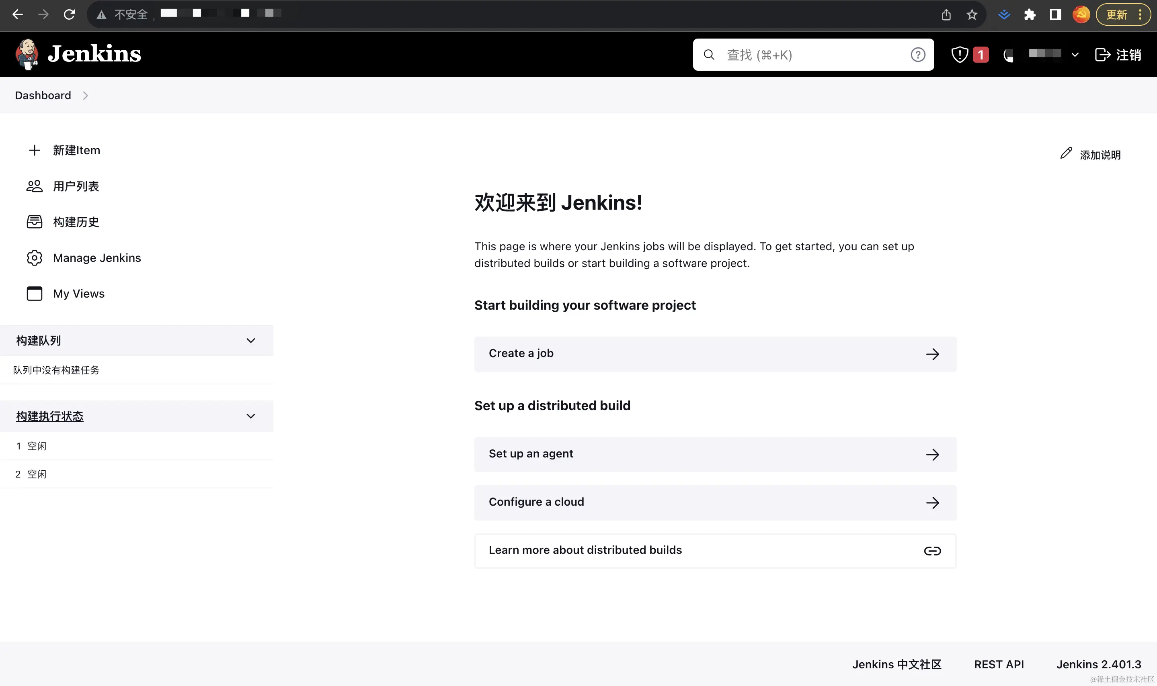The width and height of the screenshot is (1157, 686).
Task: Open 用户列表 people icon
Action: point(34,186)
